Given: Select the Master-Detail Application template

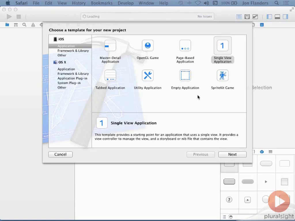Looking at the screenshot, I should (x=110, y=52).
